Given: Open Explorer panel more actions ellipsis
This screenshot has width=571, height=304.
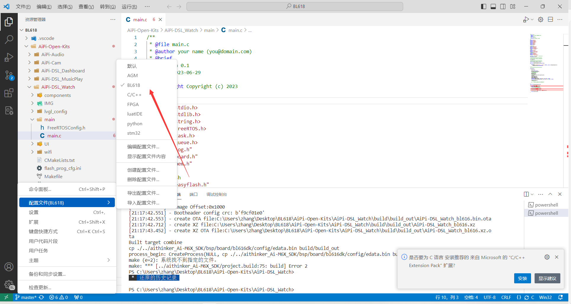Looking at the screenshot, I should [113, 19].
